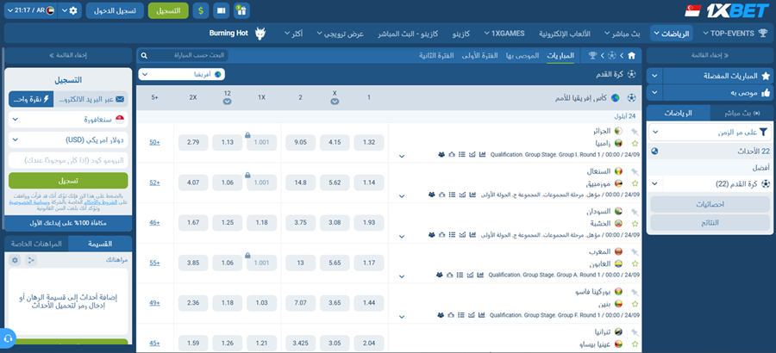Open the أفريقيا region dropdown

point(182,74)
